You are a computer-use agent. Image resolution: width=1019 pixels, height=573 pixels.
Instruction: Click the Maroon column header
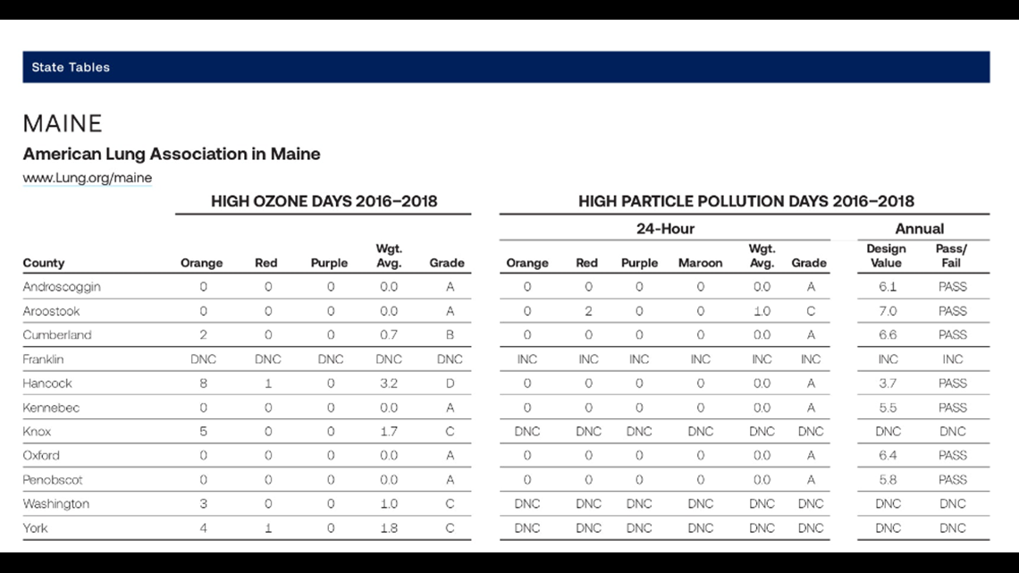click(x=700, y=263)
